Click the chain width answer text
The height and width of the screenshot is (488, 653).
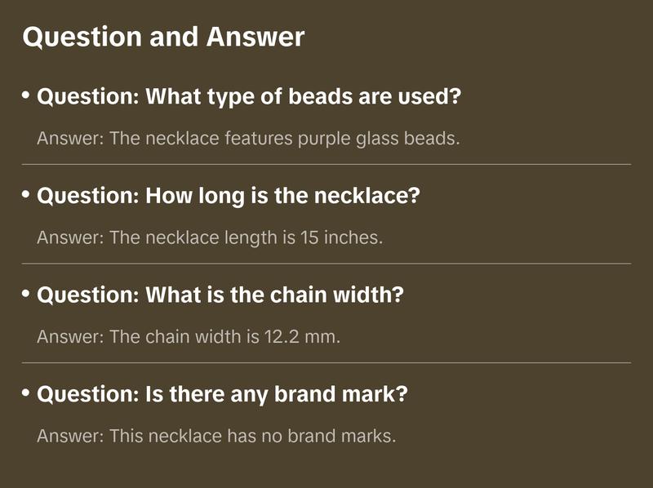[189, 337]
